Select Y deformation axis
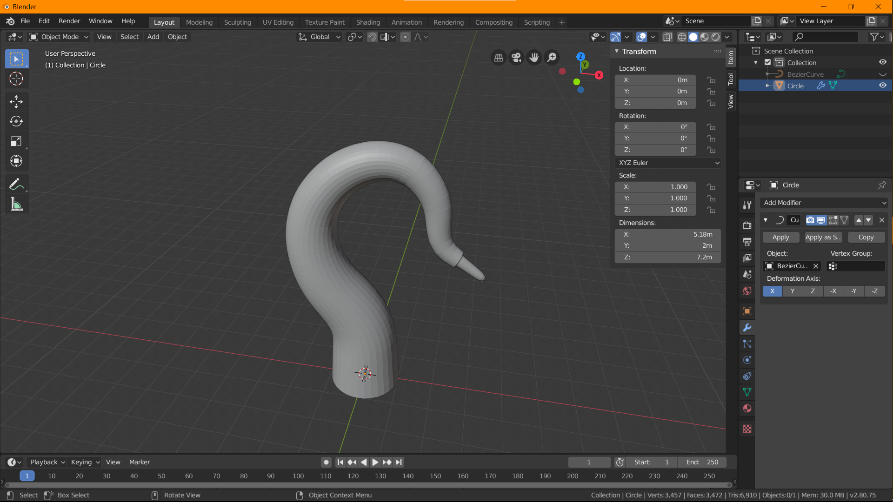Screen dimensions: 893x502 click(x=793, y=291)
